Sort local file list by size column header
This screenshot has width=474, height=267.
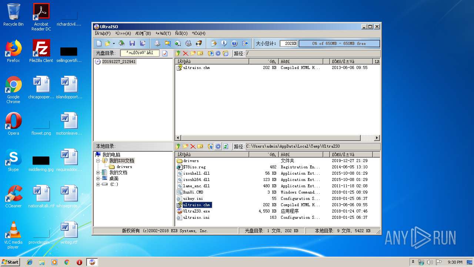click(264, 155)
